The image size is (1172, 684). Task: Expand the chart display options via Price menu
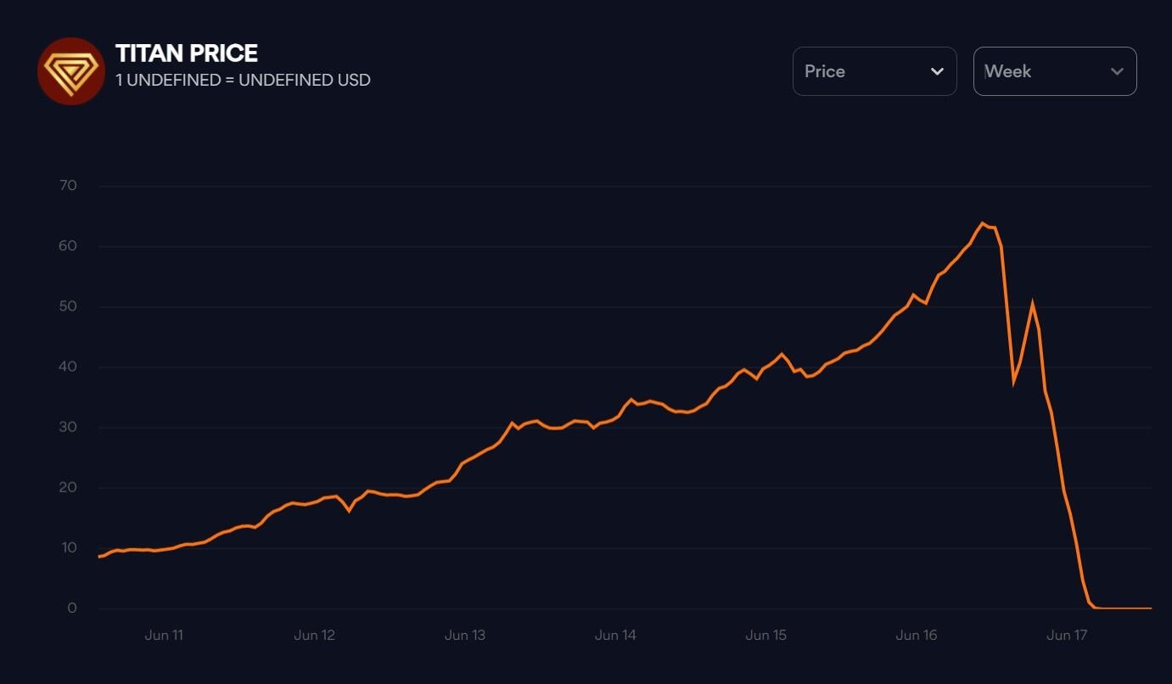[875, 71]
